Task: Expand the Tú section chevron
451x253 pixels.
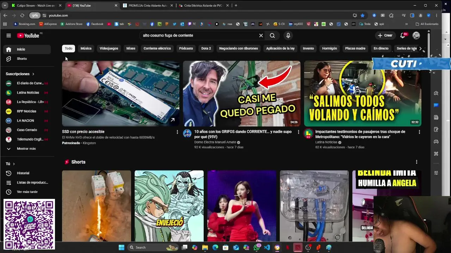Action: click(x=14, y=164)
